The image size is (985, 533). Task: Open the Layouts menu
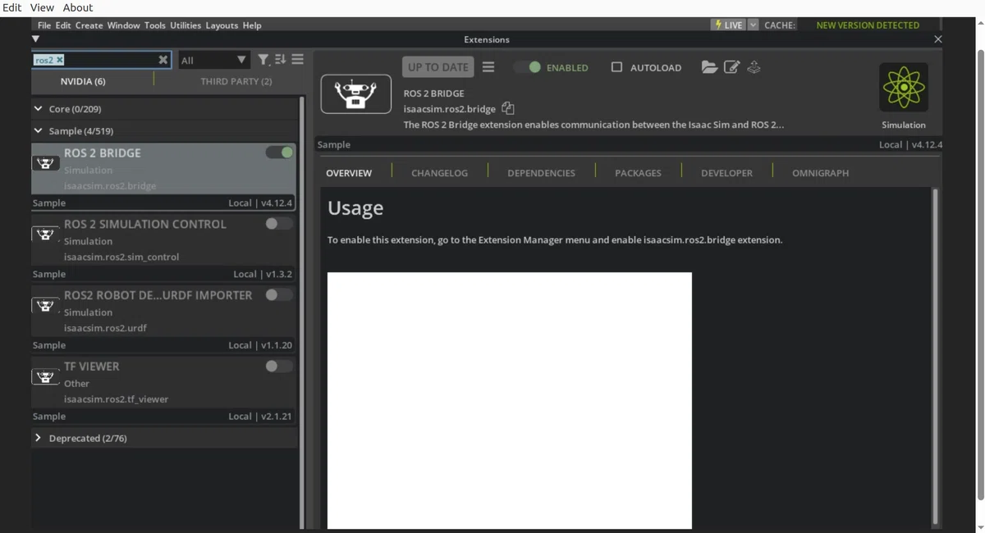222,25
